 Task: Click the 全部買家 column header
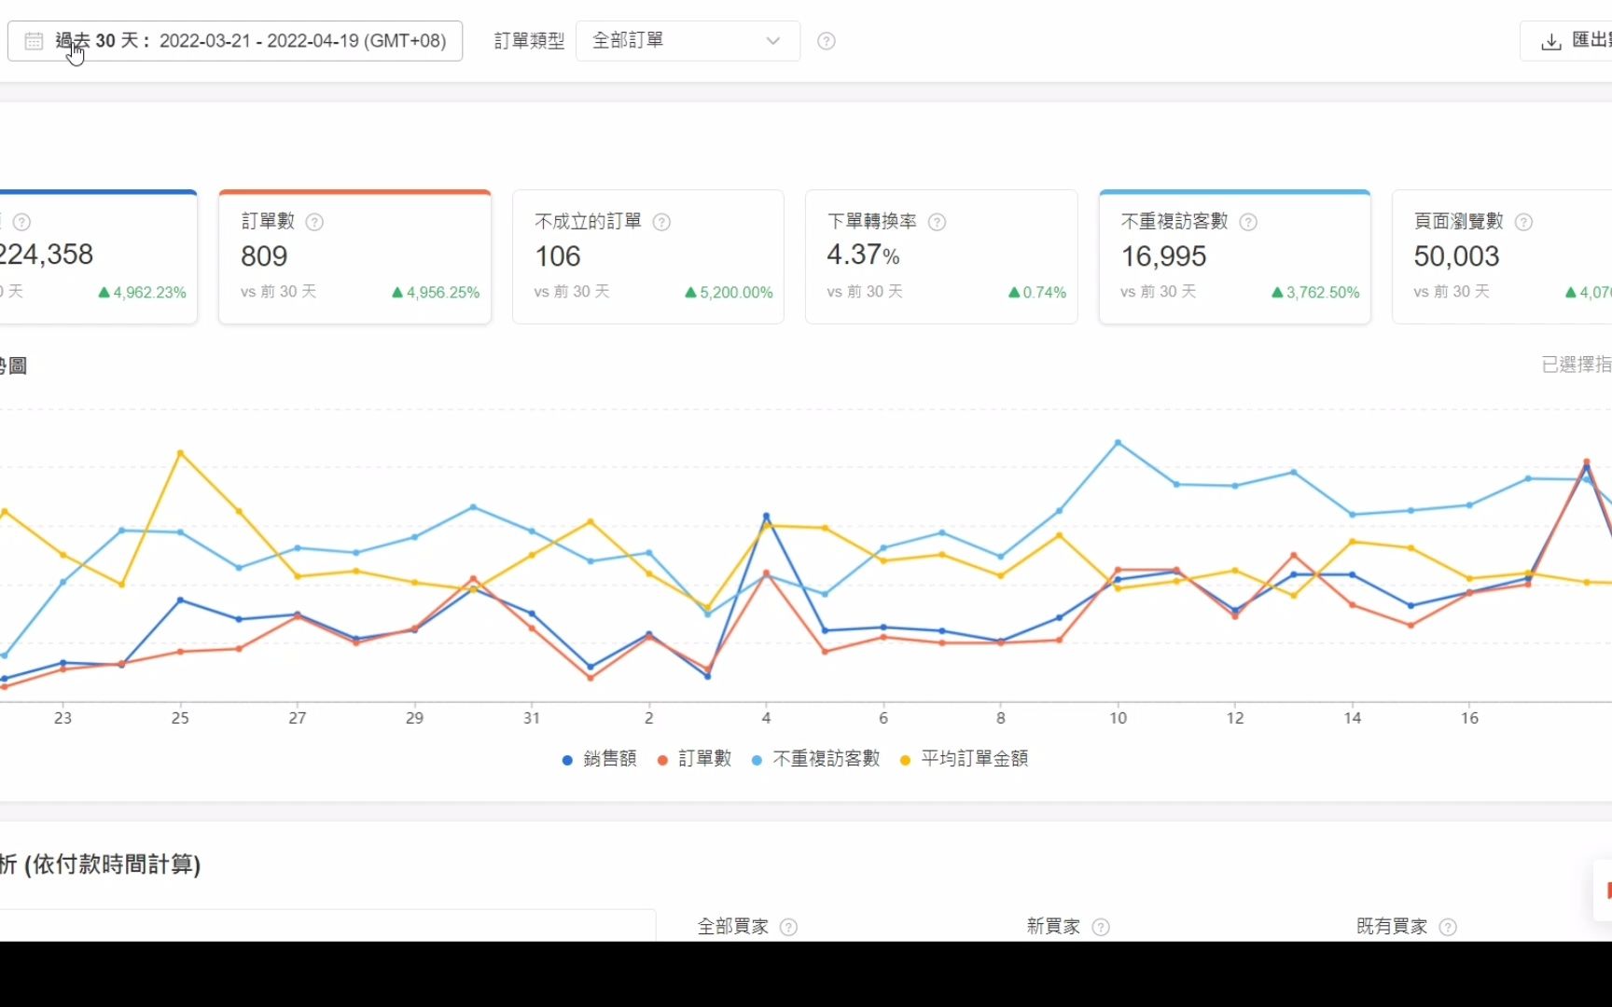[733, 927]
